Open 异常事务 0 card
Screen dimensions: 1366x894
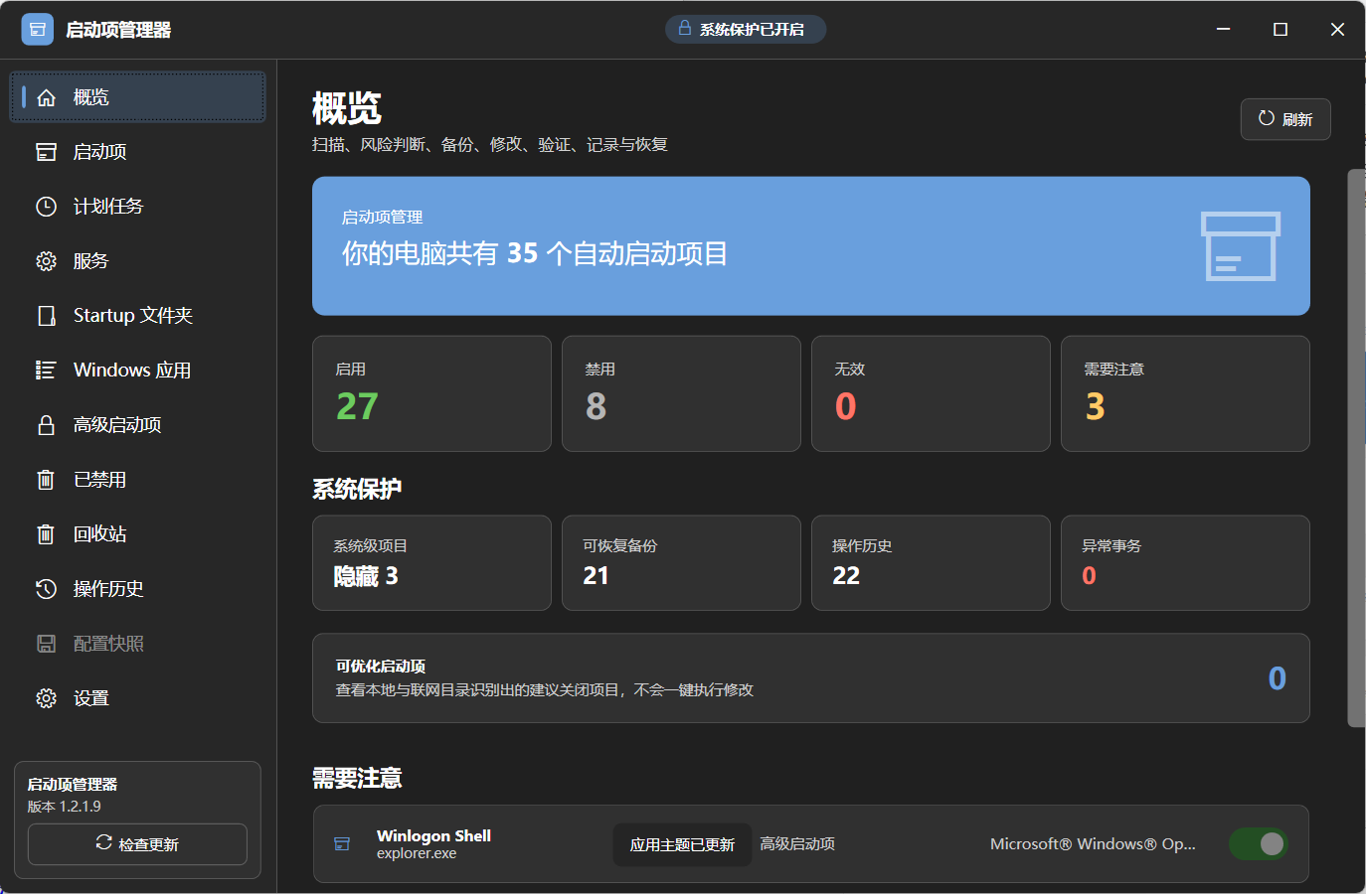1185,563
